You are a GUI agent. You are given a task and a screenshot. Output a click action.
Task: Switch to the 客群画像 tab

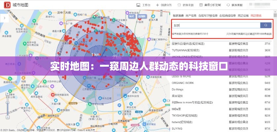(x=178, y=16)
